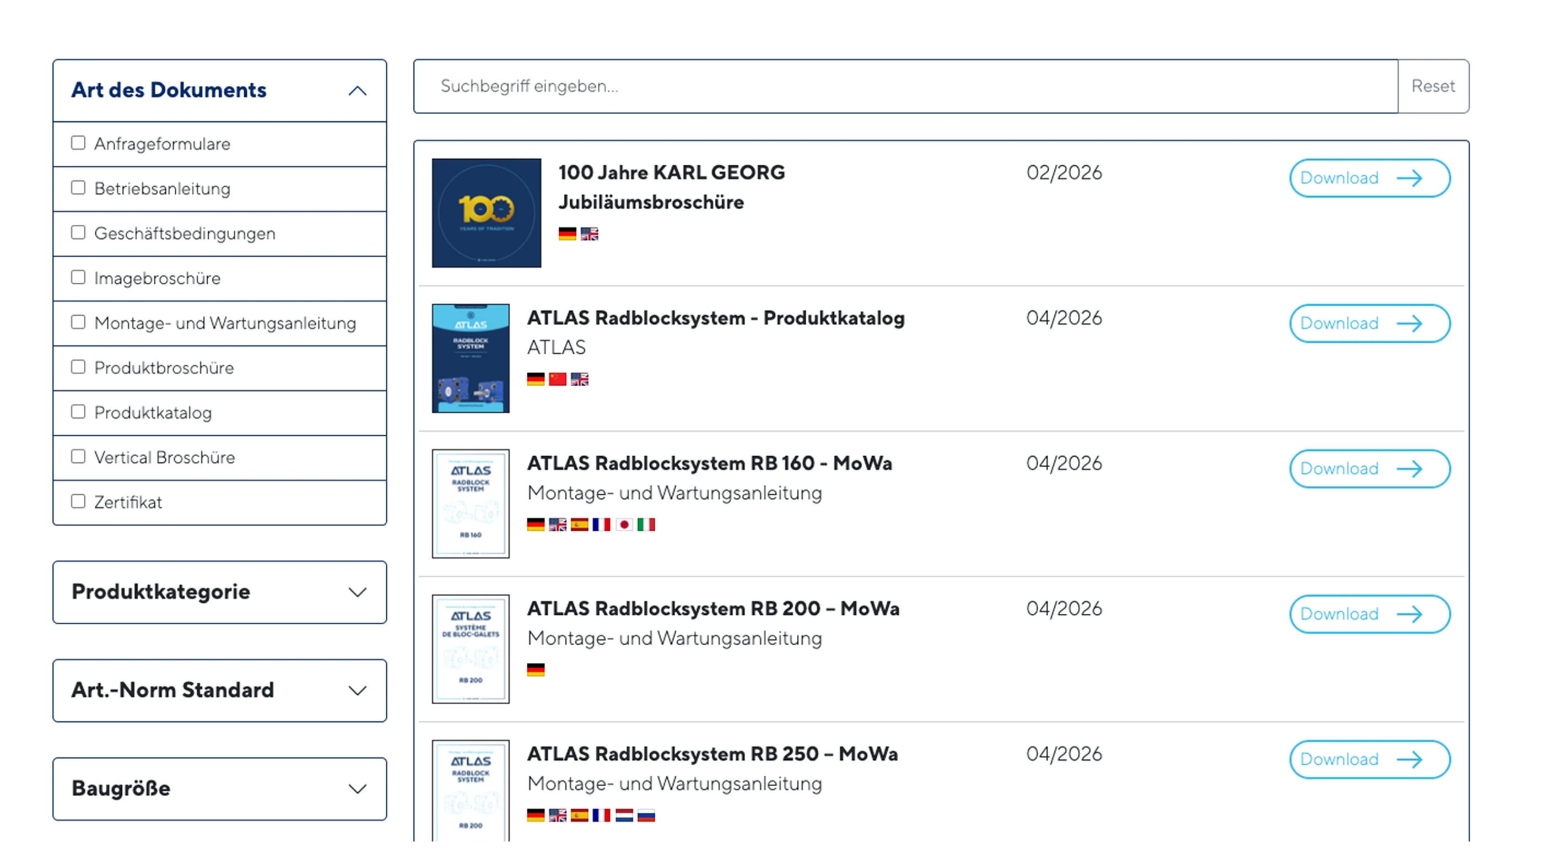Click German flag for 100 Jahre KARL GEORG brochure
Screen dimensions: 1543x854
[x=567, y=234]
